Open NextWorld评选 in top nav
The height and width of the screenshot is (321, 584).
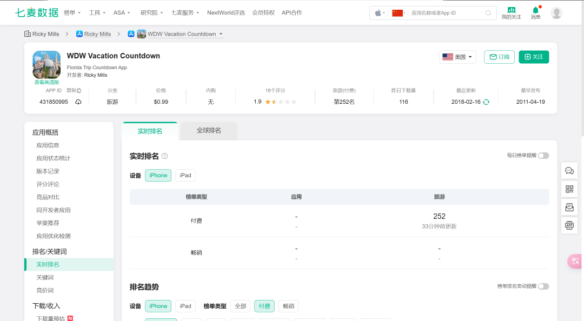pyautogui.click(x=226, y=12)
